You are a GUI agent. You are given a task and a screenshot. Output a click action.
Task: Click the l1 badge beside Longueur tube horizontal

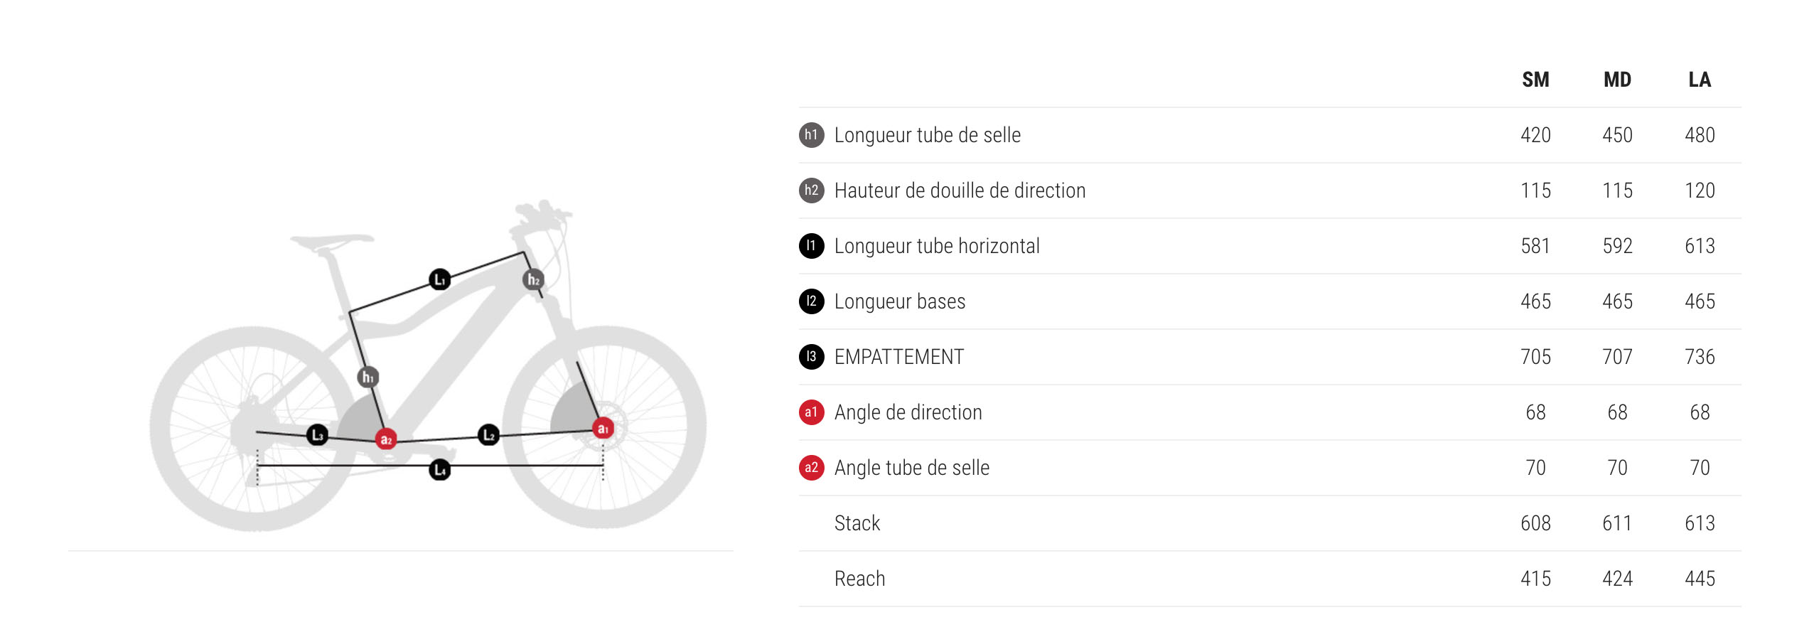(x=811, y=246)
